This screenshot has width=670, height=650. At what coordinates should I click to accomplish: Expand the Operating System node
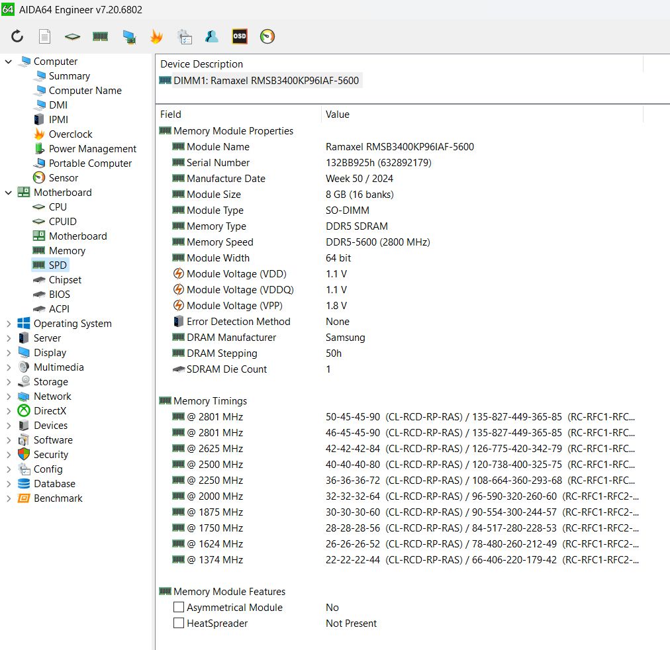pos(9,324)
